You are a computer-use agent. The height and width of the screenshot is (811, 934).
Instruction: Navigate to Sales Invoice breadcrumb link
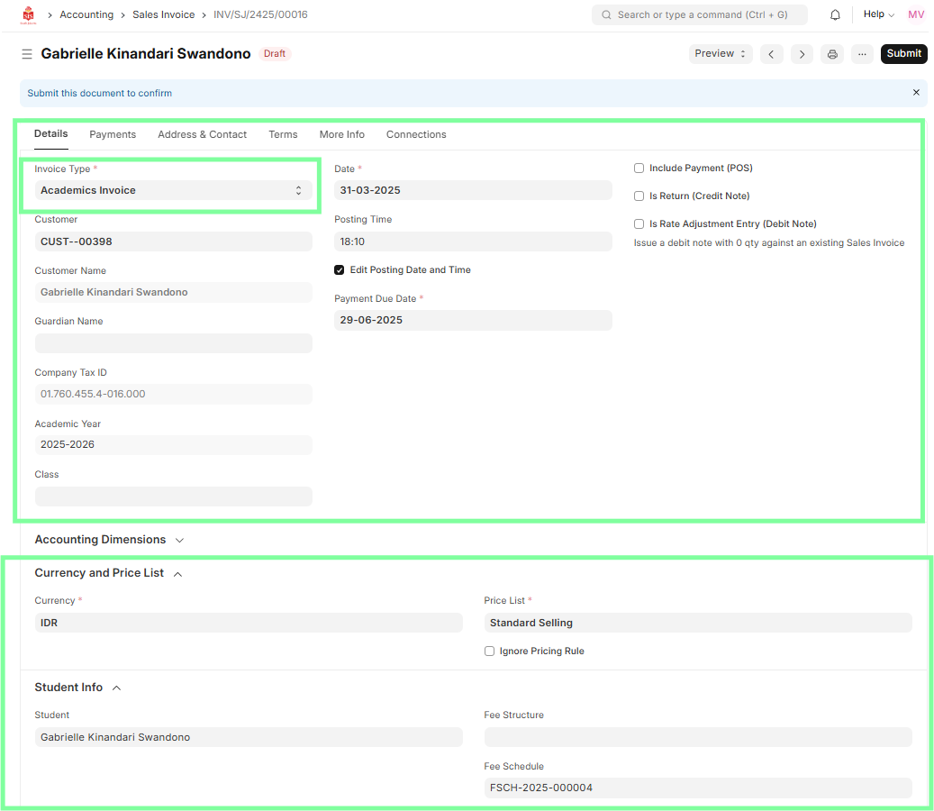[163, 15]
